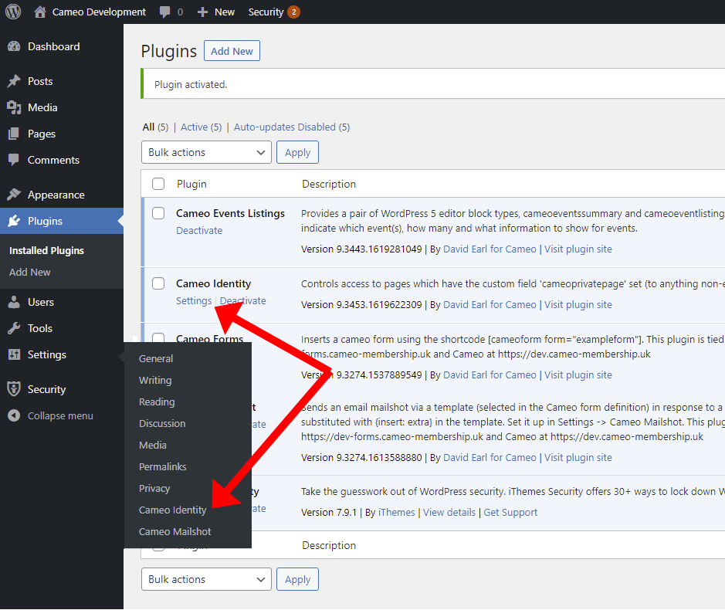Open Settings in the sidebar
The image size is (725, 610).
click(46, 354)
